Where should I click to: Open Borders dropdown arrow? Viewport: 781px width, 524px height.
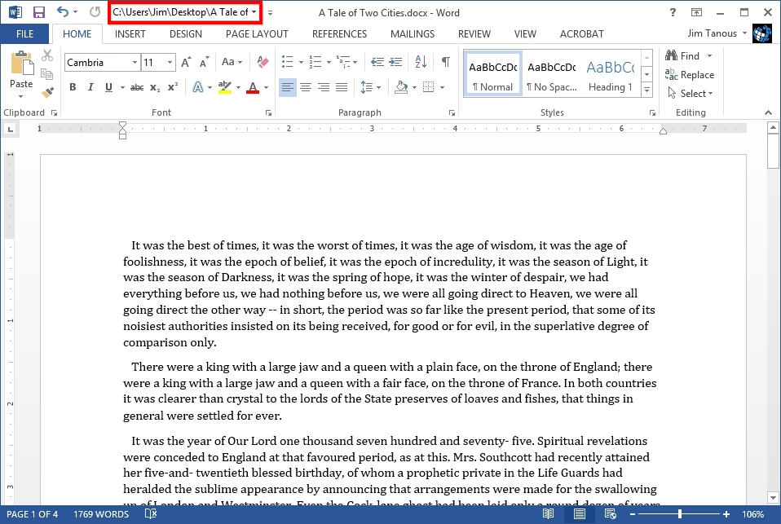(442, 88)
